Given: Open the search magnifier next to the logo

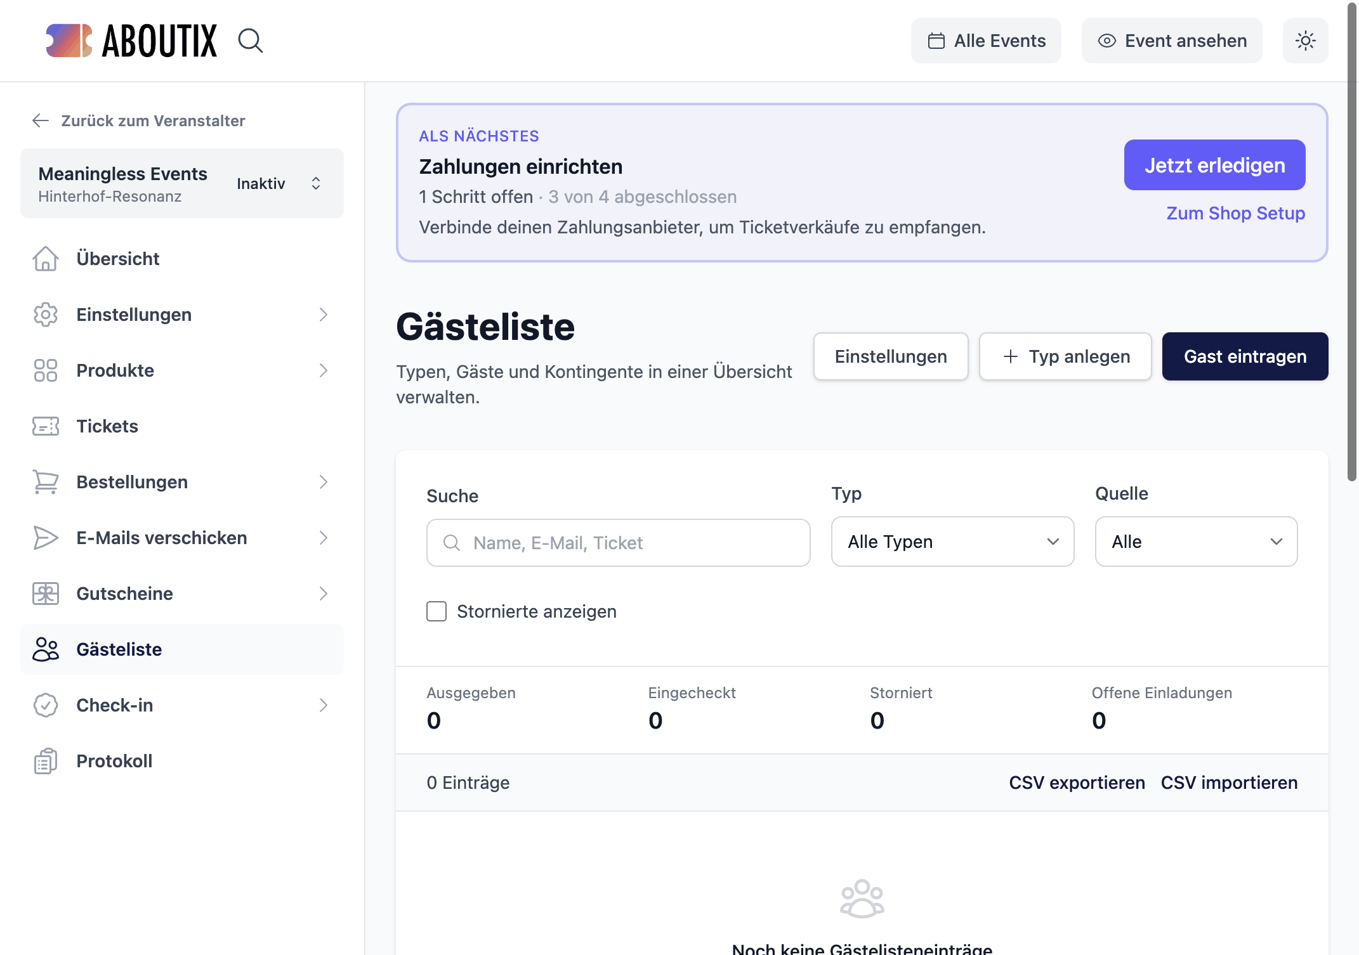Looking at the screenshot, I should click(x=250, y=41).
